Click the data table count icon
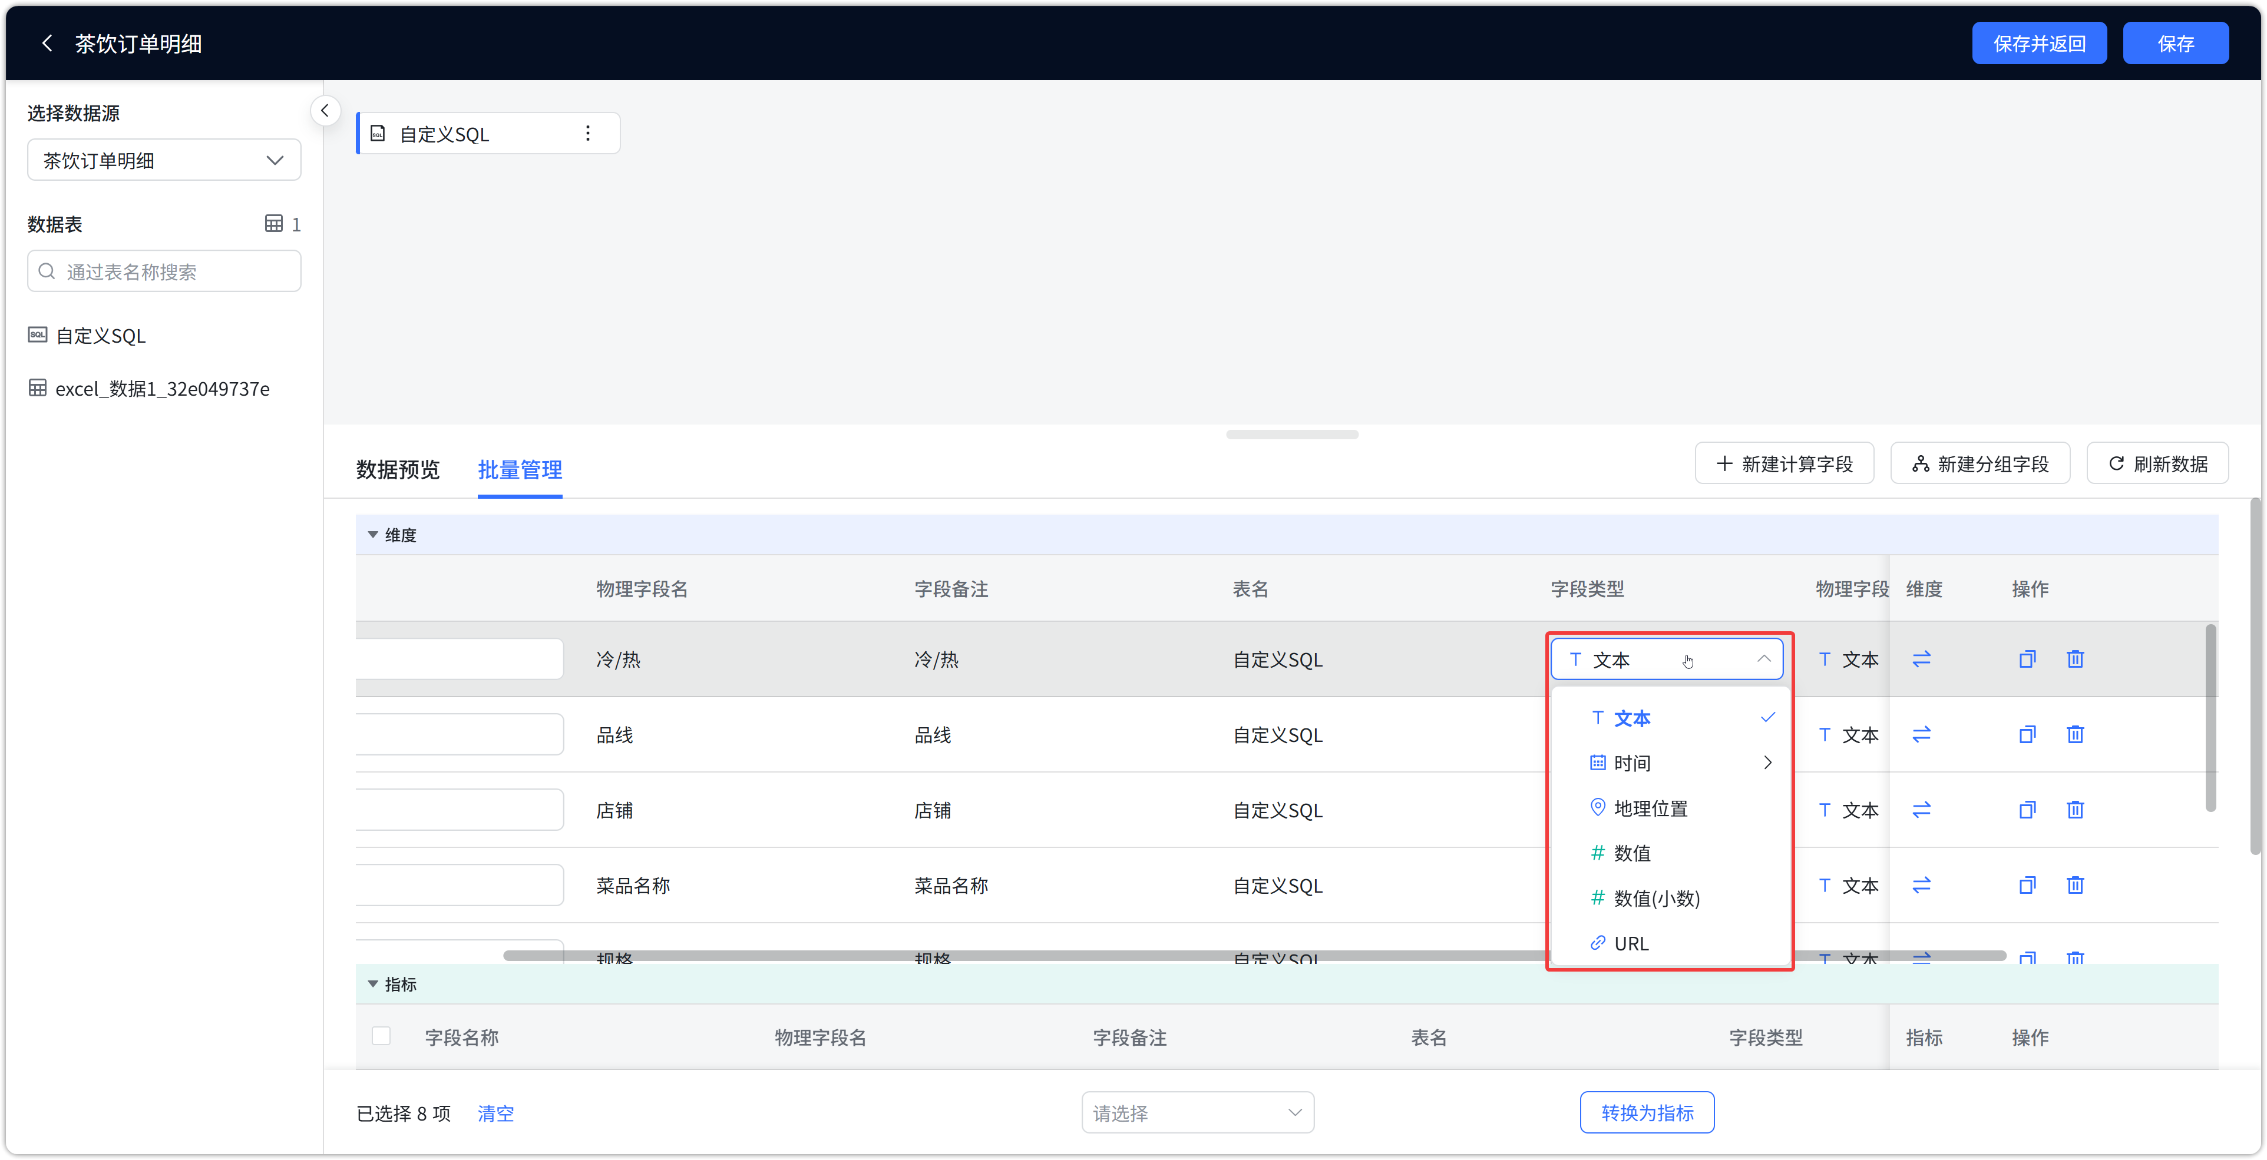 274,223
